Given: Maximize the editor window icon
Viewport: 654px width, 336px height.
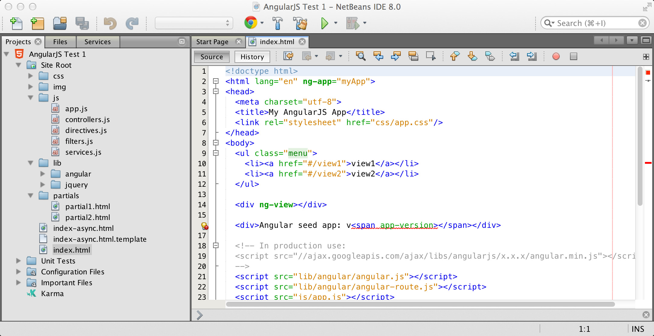Looking at the screenshot, I should (x=646, y=40).
